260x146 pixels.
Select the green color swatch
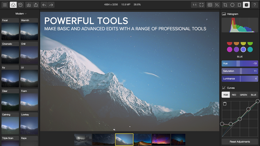click(250, 43)
